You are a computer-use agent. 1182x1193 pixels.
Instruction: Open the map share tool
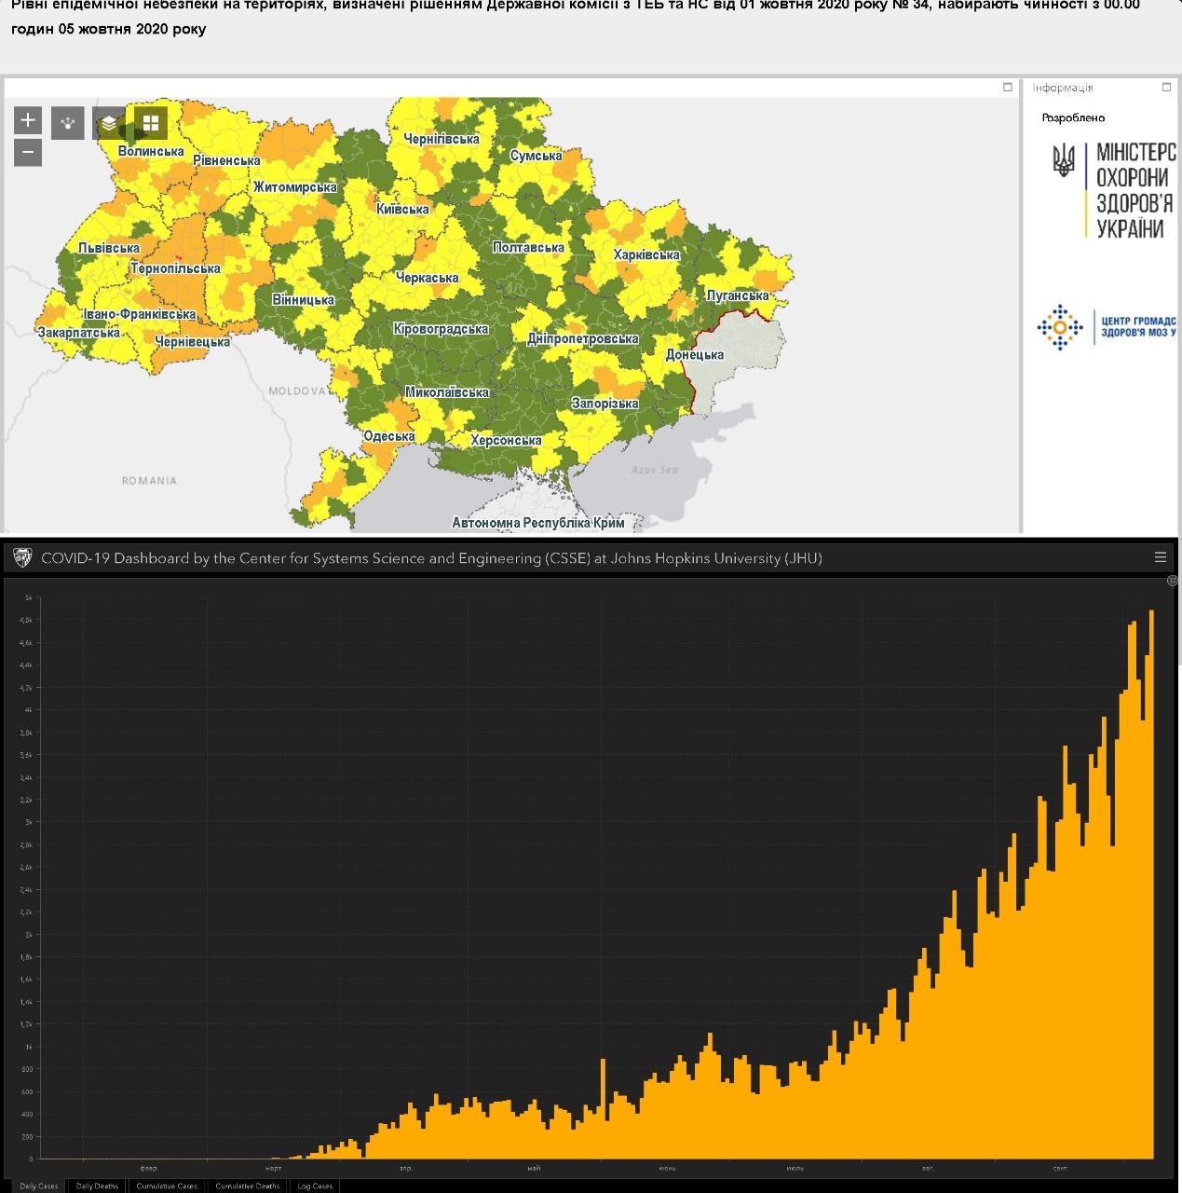[68, 122]
